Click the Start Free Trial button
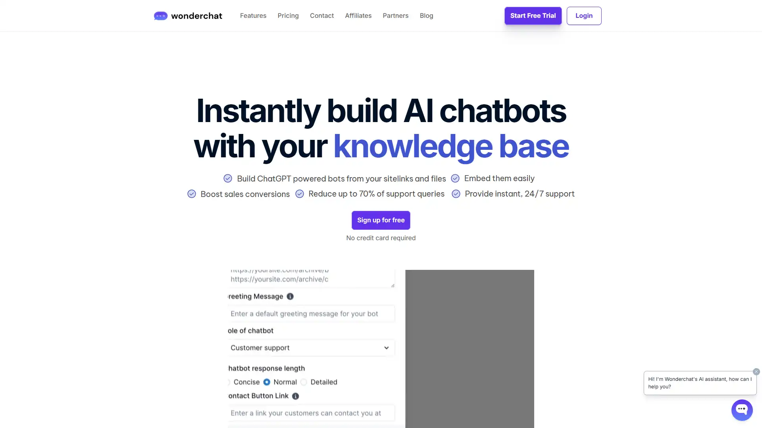 tap(533, 16)
